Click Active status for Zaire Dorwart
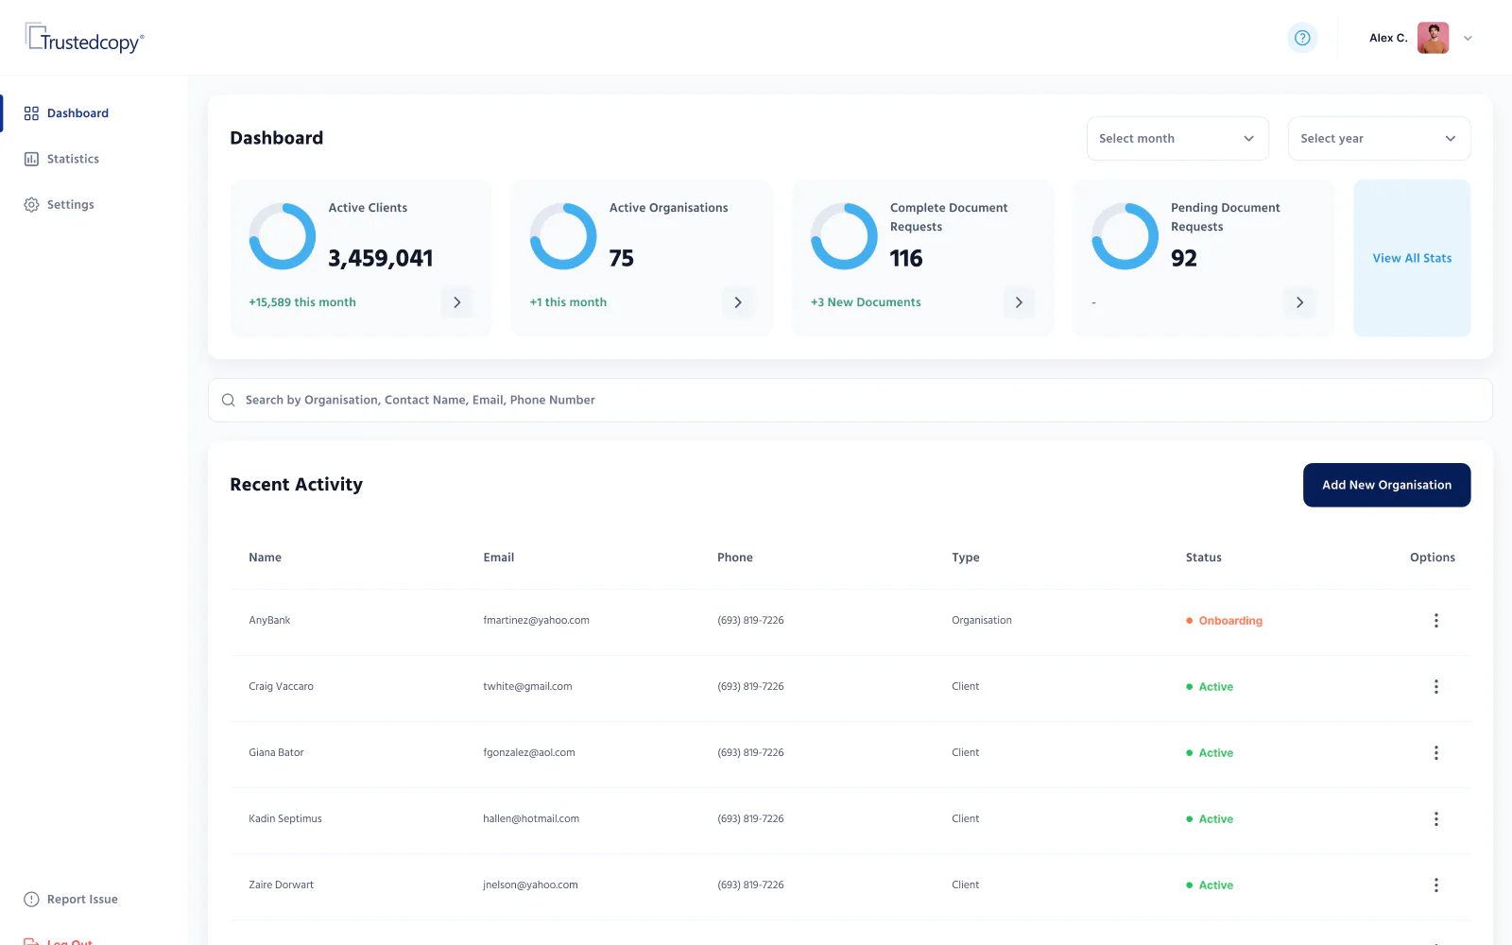Viewport: 1512px width, 945px height. point(1210,885)
